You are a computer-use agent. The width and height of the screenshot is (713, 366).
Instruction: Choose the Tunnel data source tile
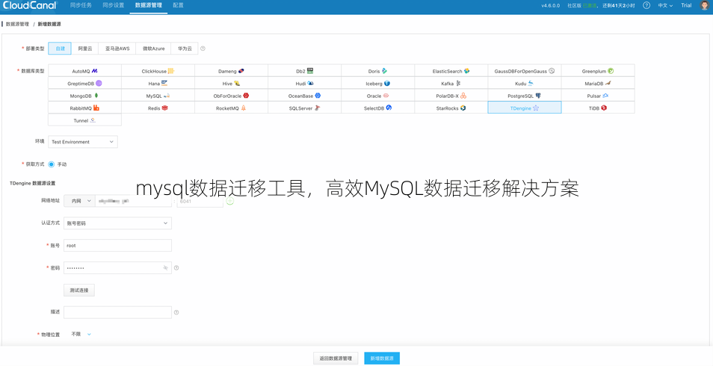tap(84, 120)
